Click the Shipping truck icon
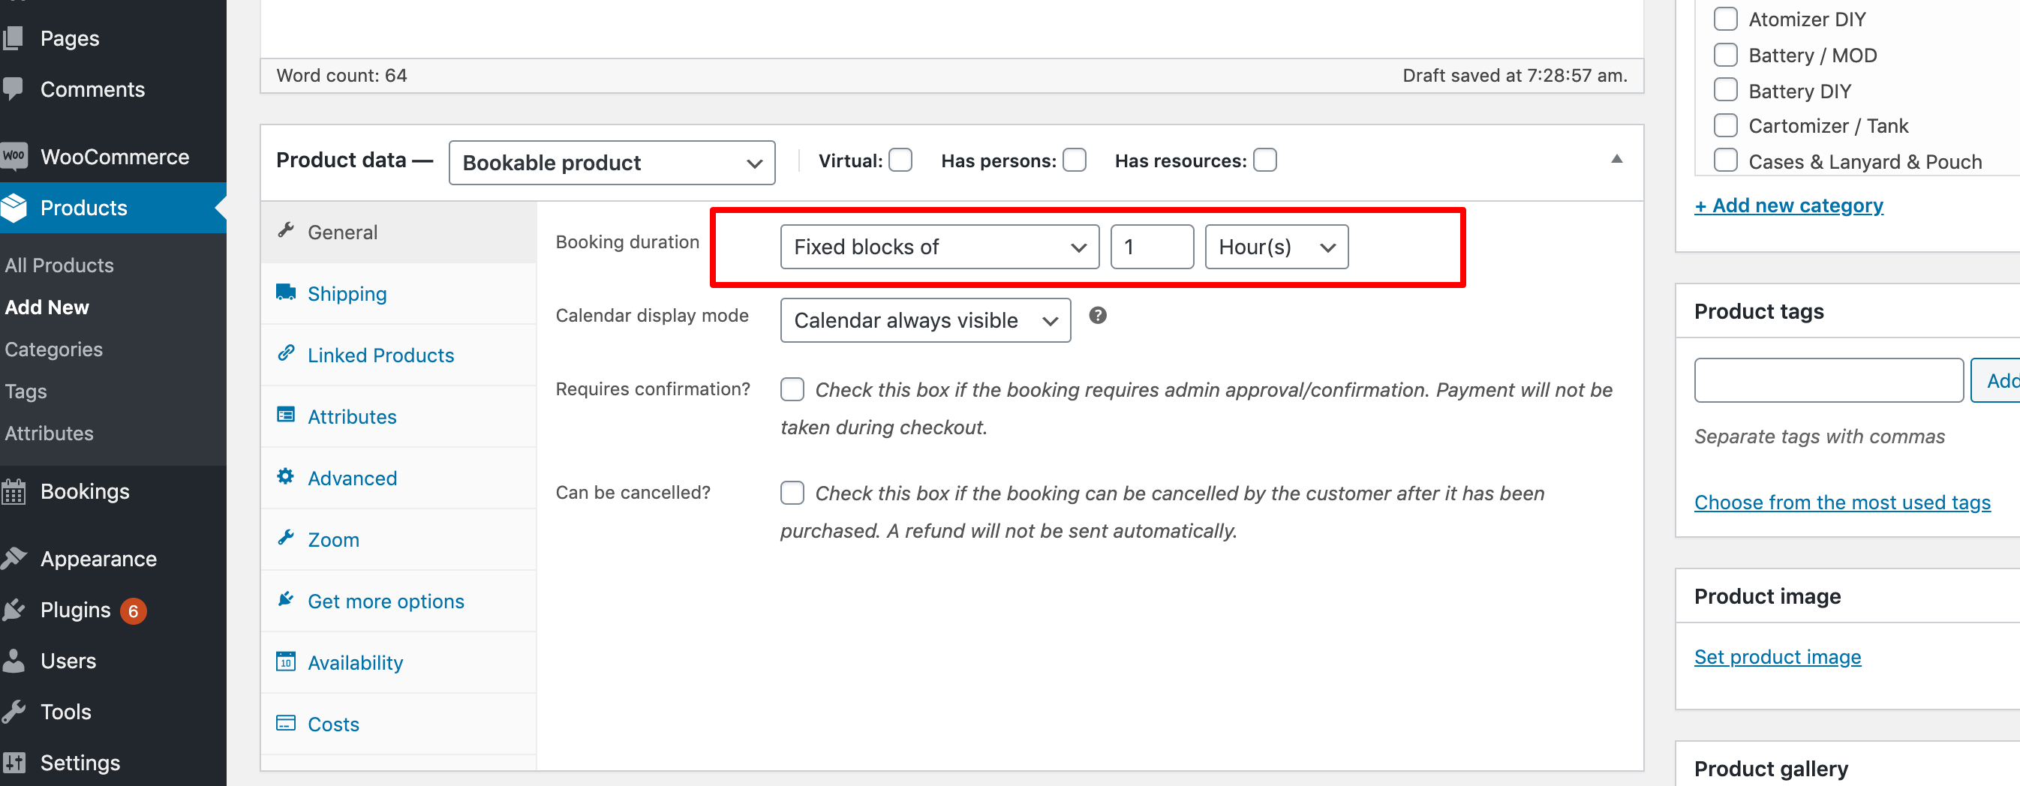Image resolution: width=2020 pixels, height=786 pixels. [286, 292]
